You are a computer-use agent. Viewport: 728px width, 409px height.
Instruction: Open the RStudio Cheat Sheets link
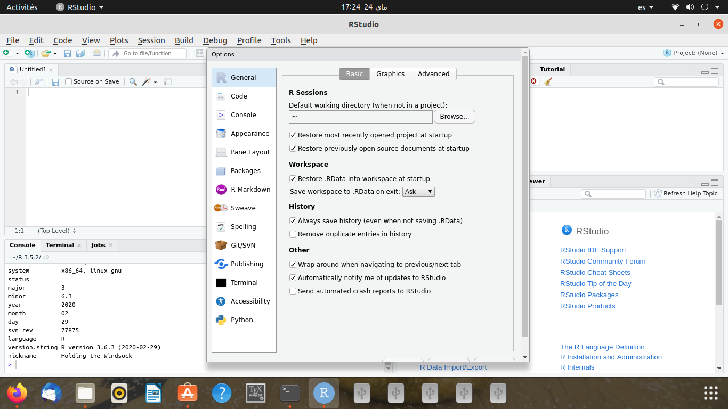pos(595,273)
